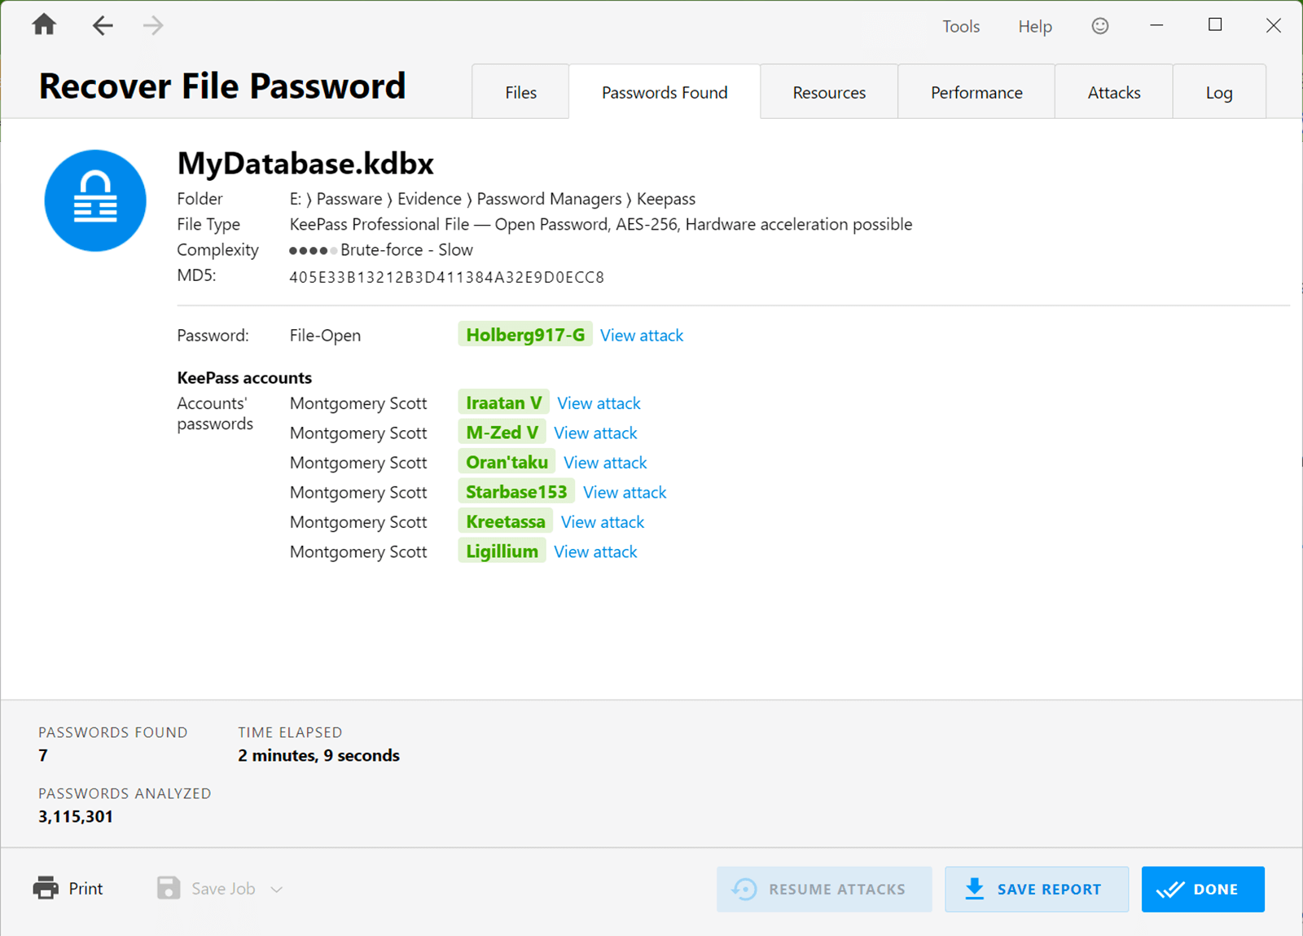Open the Tools menu

(961, 25)
